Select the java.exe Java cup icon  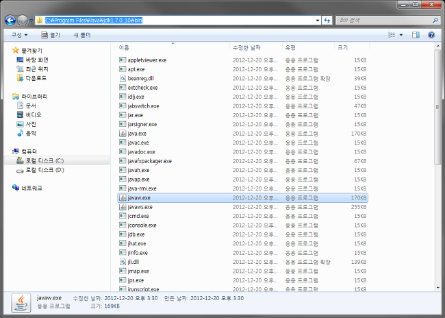(x=123, y=133)
